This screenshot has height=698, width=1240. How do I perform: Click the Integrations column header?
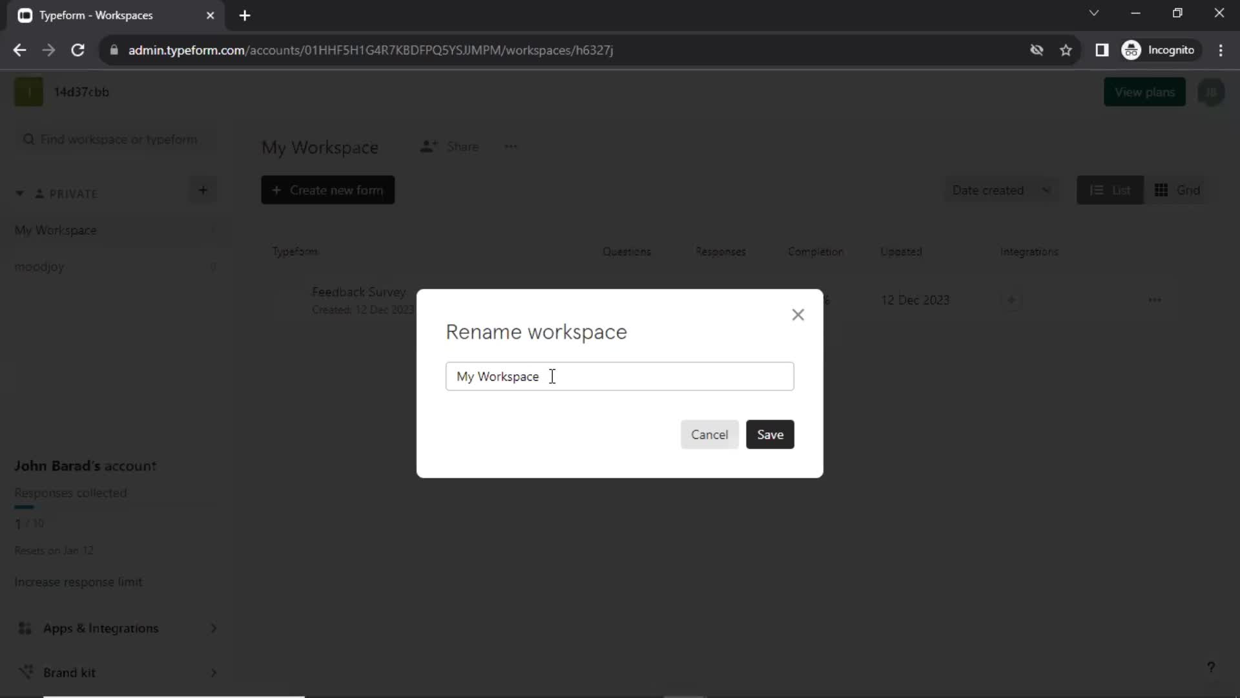pyautogui.click(x=1029, y=251)
